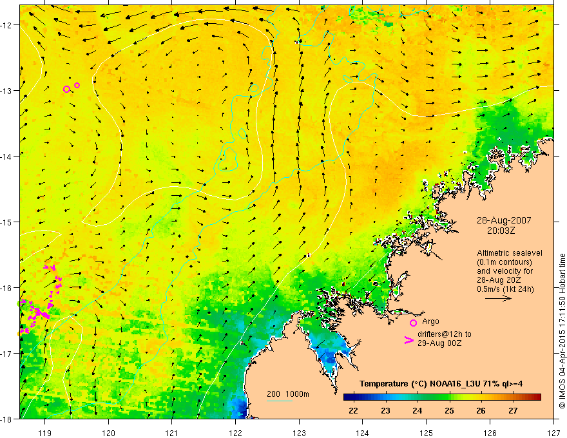Click longitude axis label 120
Screen dimensions: 567x438
[108, 433]
